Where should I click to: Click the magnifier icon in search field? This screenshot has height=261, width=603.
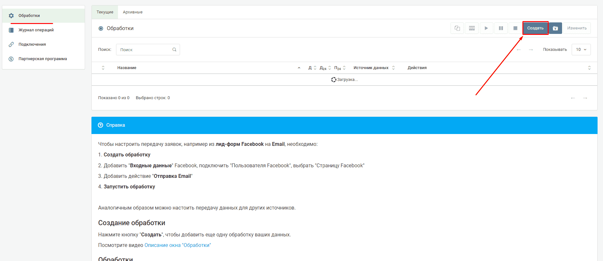point(174,50)
